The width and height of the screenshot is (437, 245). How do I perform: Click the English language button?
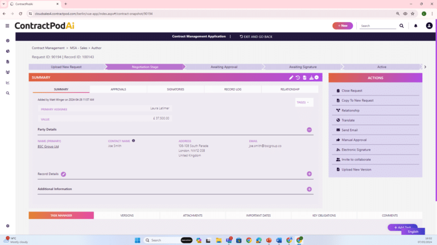pyautogui.click(x=413, y=231)
